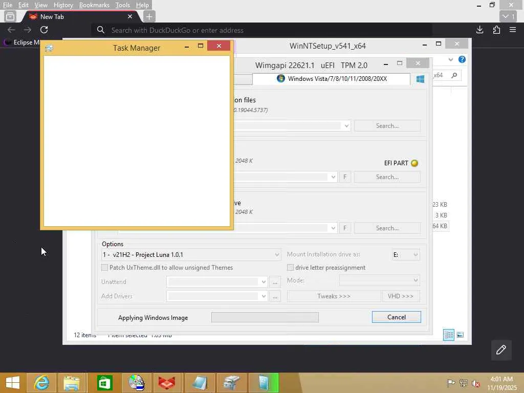This screenshot has width=524, height=393.
Task: Select the Windows Vista/7/8/10/11 tab
Action: click(x=332, y=78)
